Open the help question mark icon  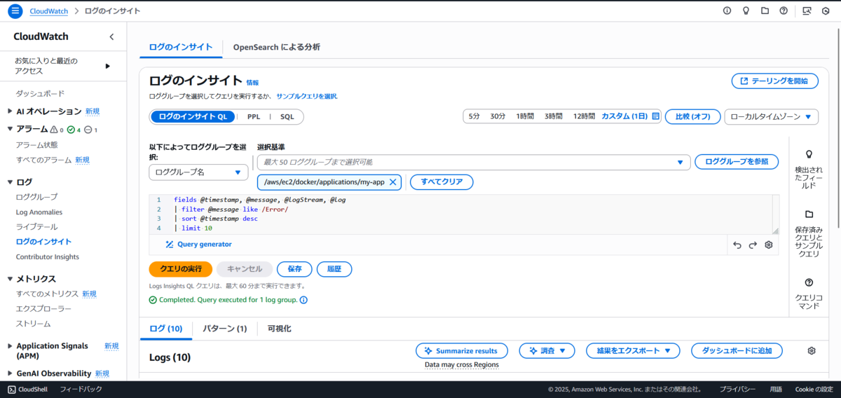784,11
